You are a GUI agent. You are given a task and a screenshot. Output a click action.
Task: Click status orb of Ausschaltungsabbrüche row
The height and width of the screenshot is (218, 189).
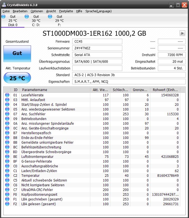tap(7, 166)
